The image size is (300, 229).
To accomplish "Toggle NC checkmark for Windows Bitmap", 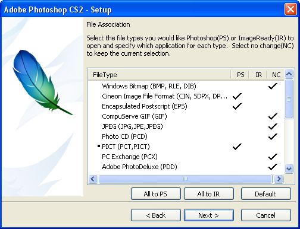I will [273, 86].
